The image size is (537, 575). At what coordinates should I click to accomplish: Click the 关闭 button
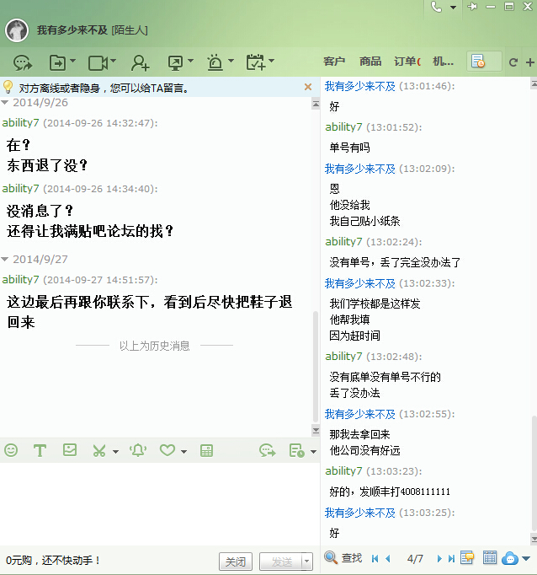click(x=236, y=562)
